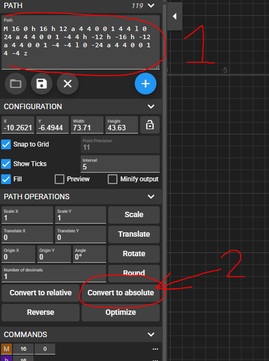Click the Scale button
The image size is (269, 361).
click(x=134, y=214)
